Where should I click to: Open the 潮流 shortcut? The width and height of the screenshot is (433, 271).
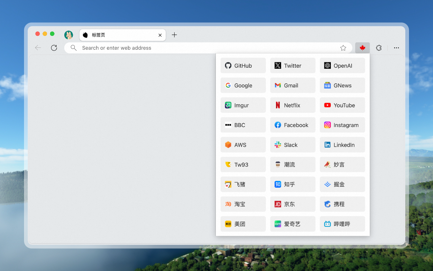[x=293, y=165]
